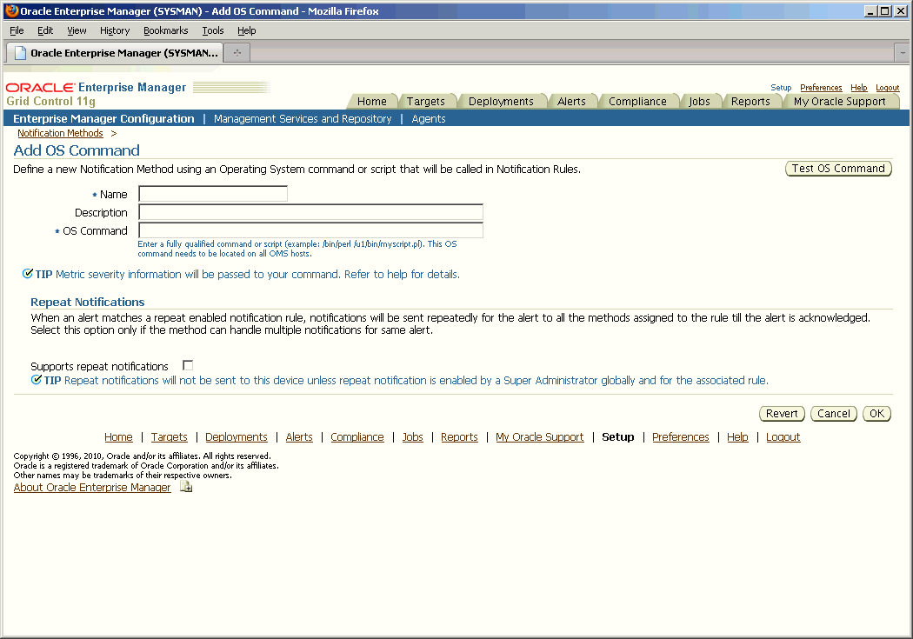913x639 pixels.
Task: Open the Tools menu
Action: 212,30
